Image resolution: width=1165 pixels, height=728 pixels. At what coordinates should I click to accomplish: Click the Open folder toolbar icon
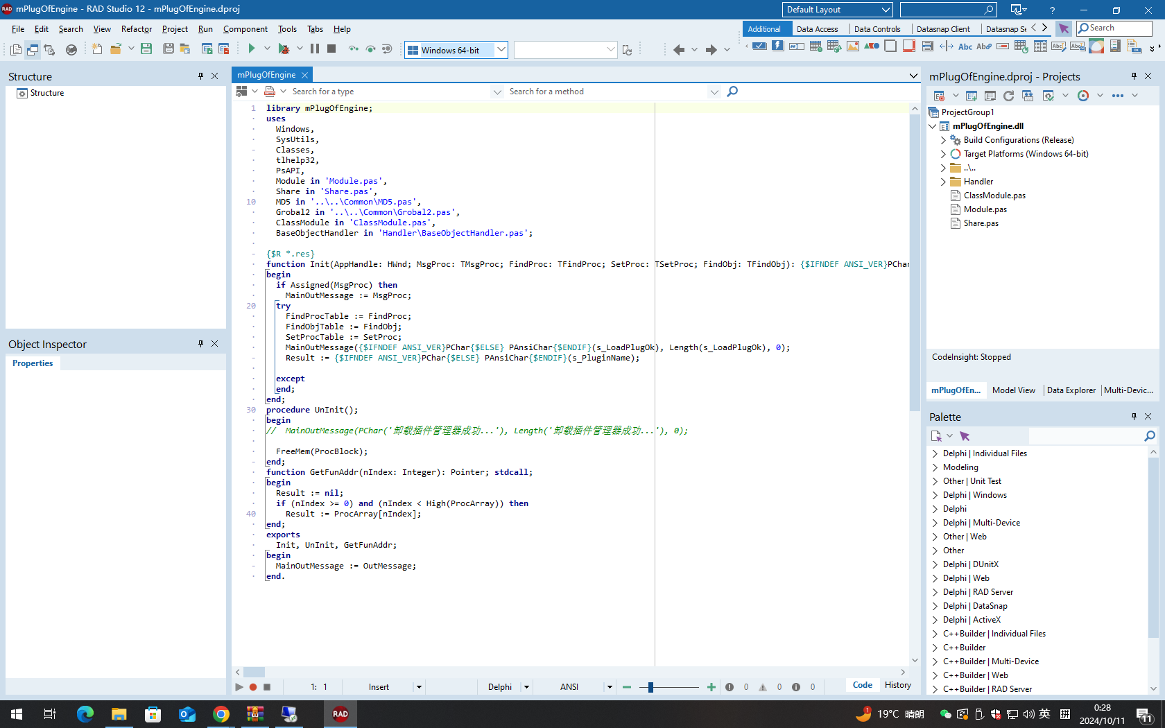point(115,49)
